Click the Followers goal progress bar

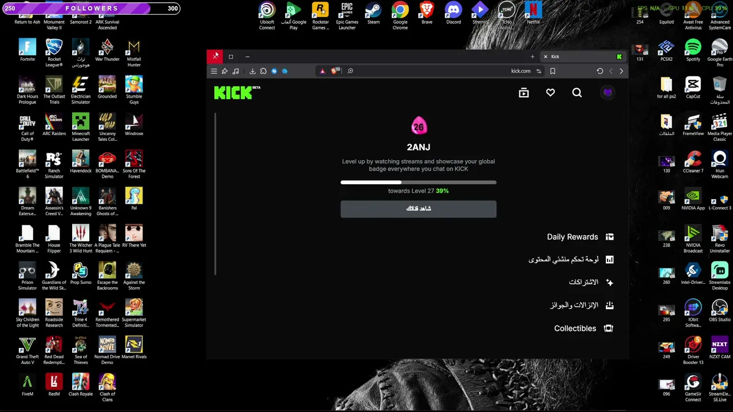click(91, 9)
